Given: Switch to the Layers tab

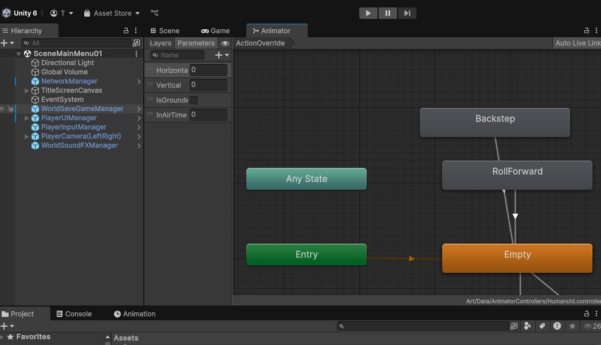Looking at the screenshot, I should point(160,43).
